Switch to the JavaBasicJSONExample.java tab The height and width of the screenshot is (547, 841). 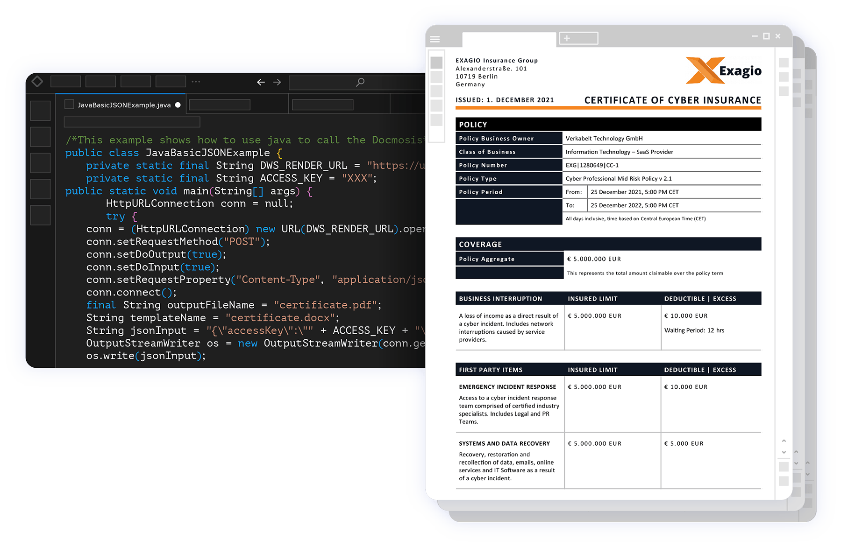click(121, 105)
